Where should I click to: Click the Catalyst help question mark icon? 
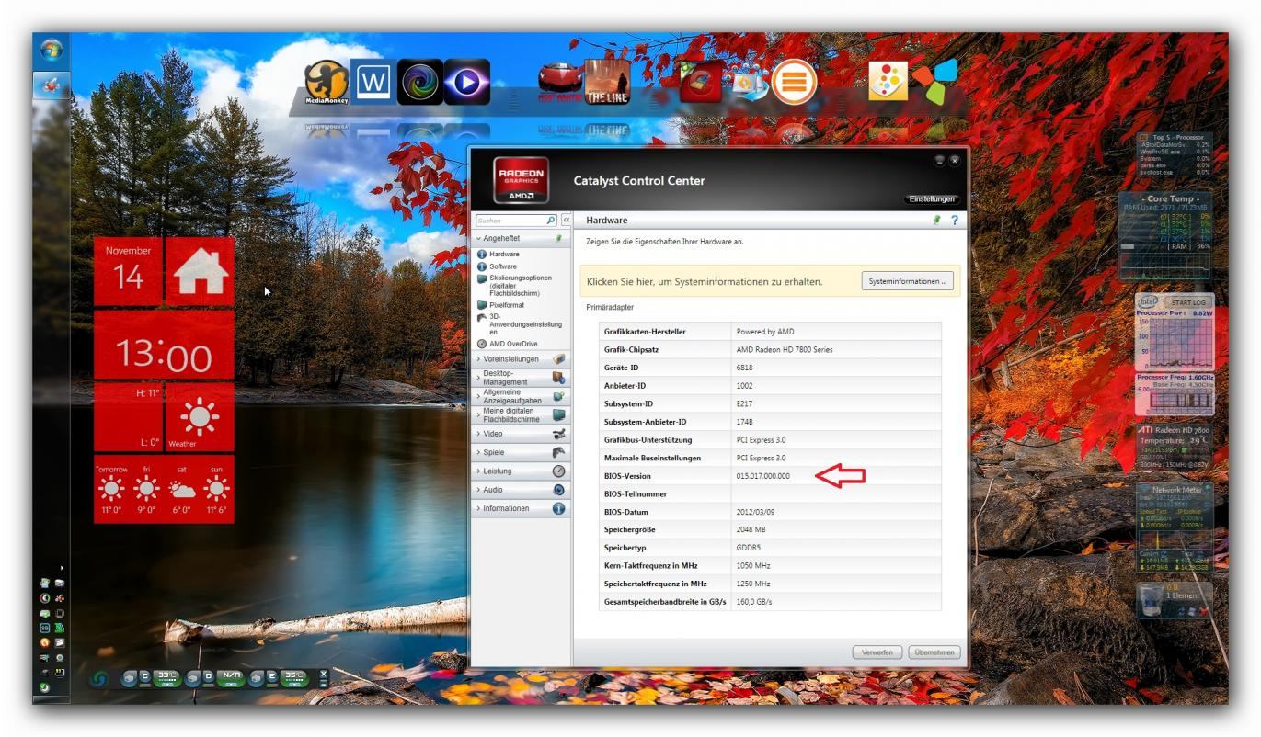pos(954,221)
